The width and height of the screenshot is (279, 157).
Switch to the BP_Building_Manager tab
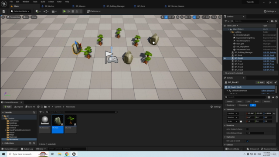point(116,6)
